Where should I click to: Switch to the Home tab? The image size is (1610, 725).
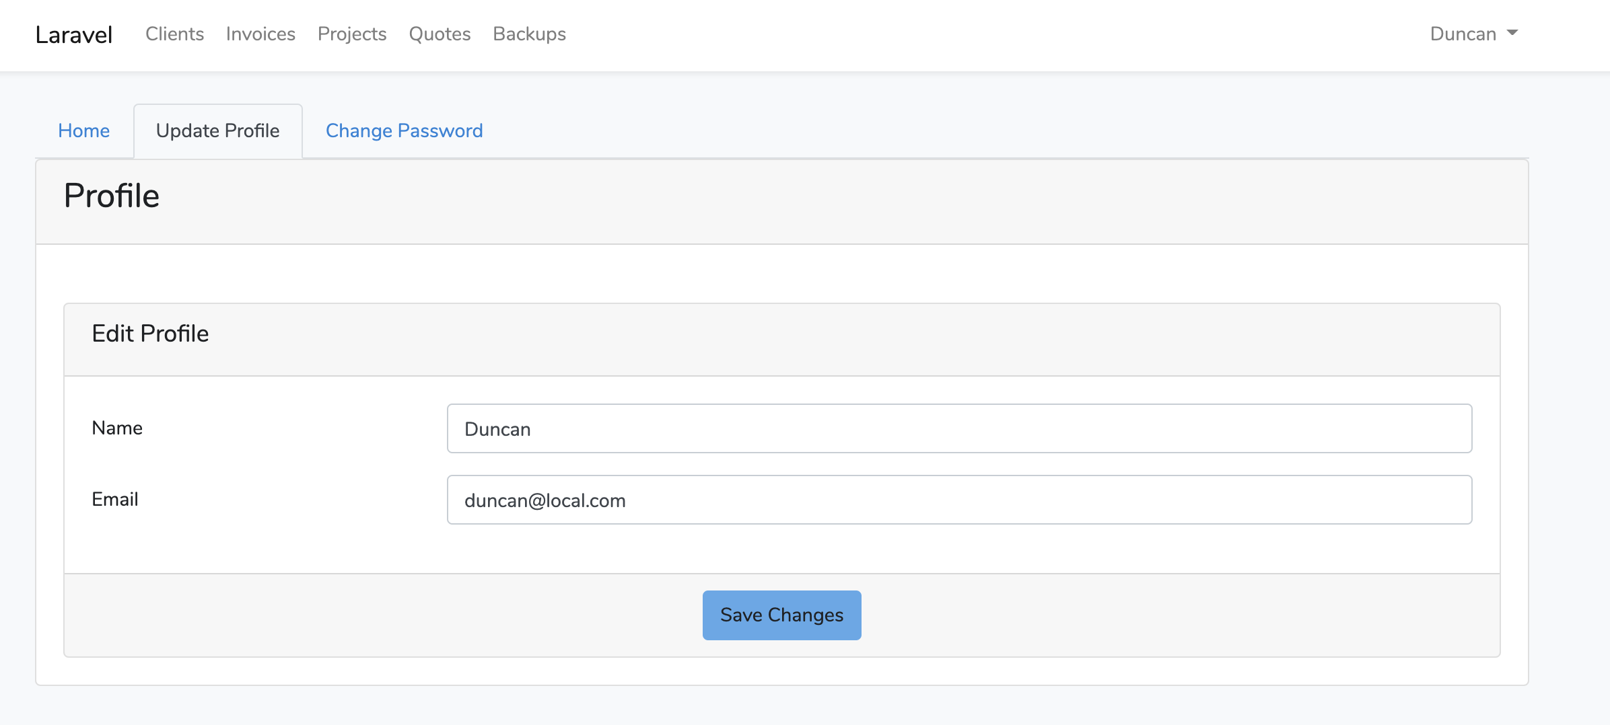pyautogui.click(x=83, y=130)
